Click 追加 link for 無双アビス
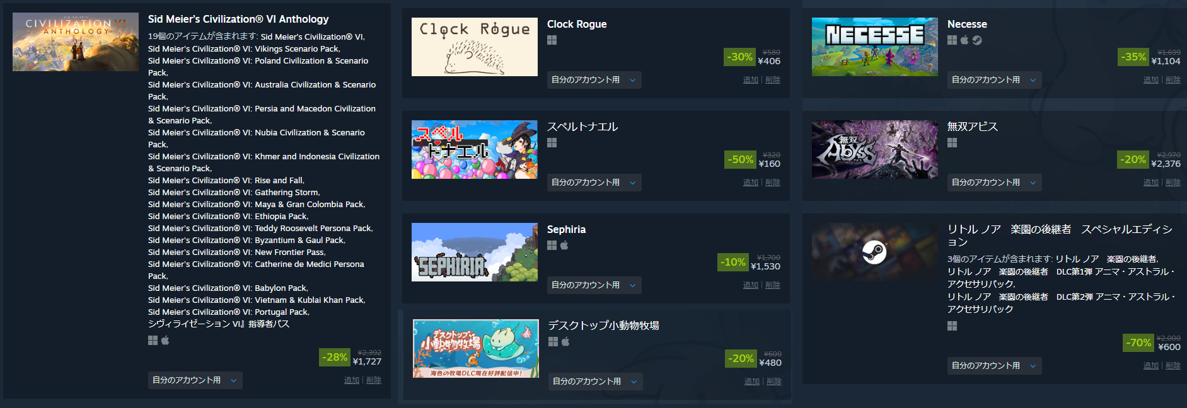 (1151, 183)
